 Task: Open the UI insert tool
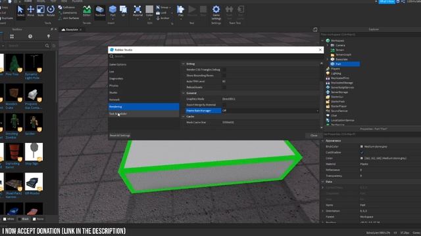pyautogui.click(x=123, y=11)
